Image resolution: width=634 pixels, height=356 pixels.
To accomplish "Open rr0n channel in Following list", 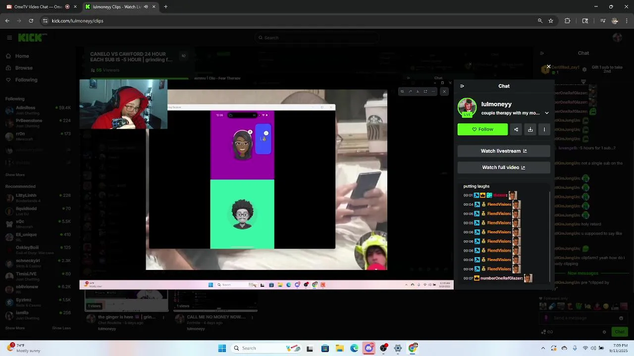I will point(38,136).
